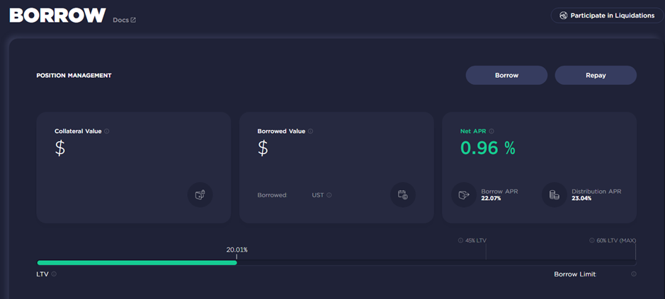This screenshot has height=299, width=665.
Task: Click the Borrowed Value info icon
Action: [310, 131]
